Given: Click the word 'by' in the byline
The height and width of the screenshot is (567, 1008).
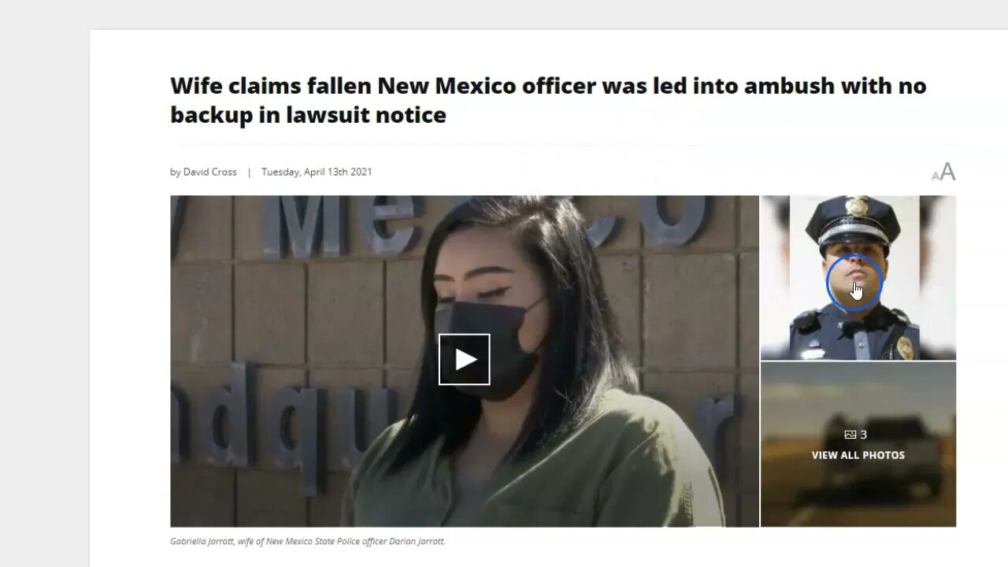Looking at the screenshot, I should [176, 172].
